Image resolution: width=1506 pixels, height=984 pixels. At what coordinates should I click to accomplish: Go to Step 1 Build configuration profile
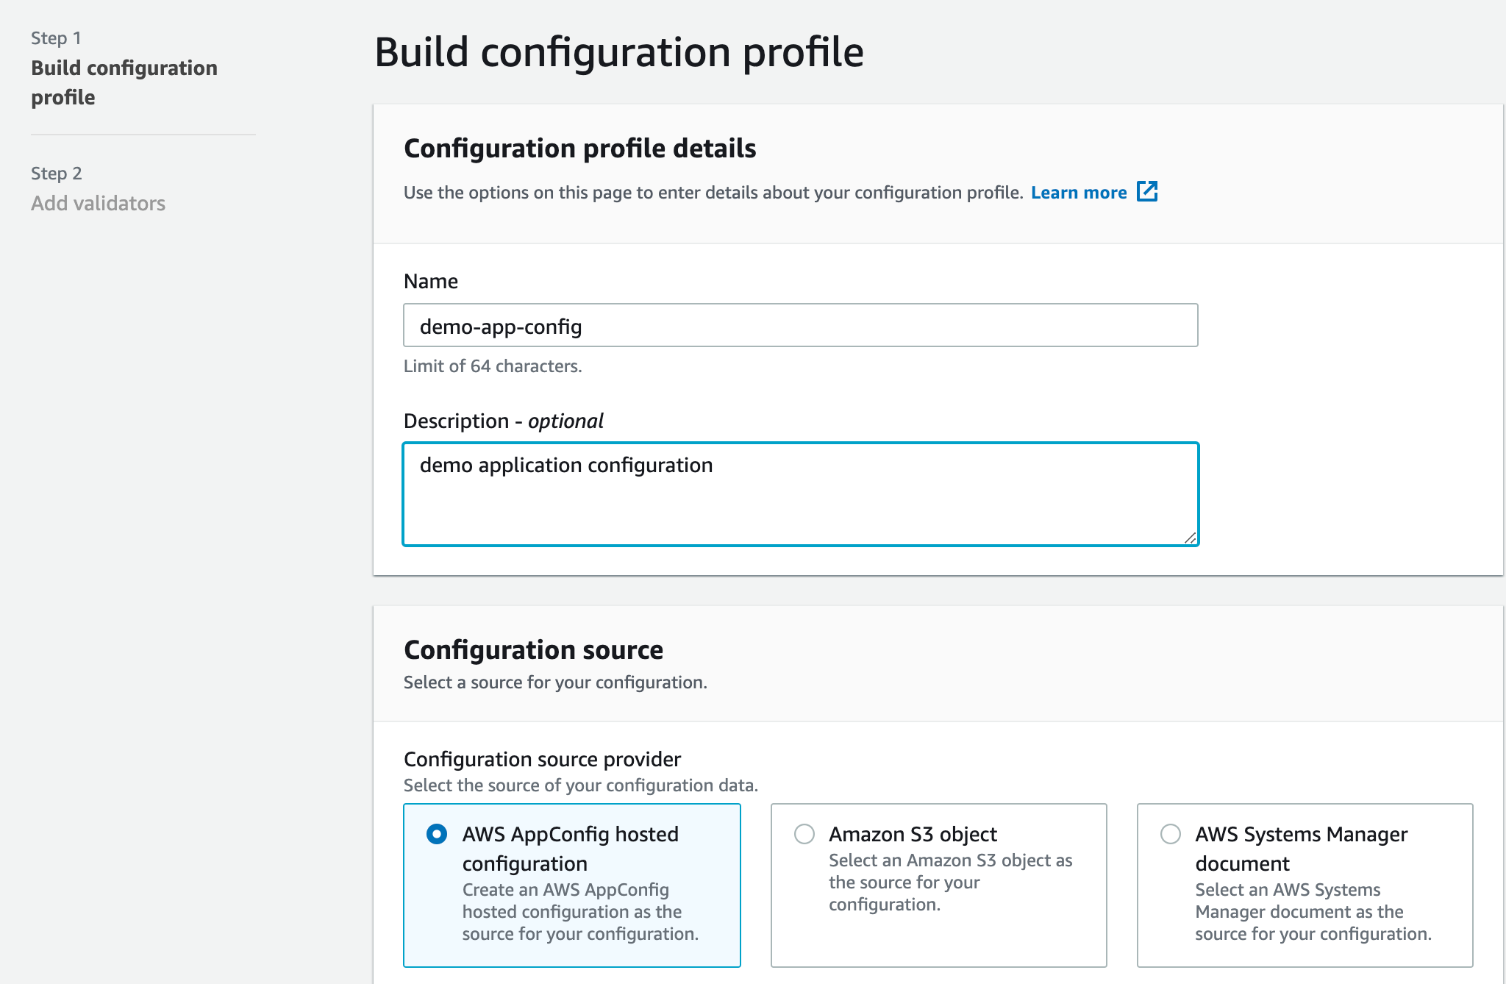click(x=124, y=82)
